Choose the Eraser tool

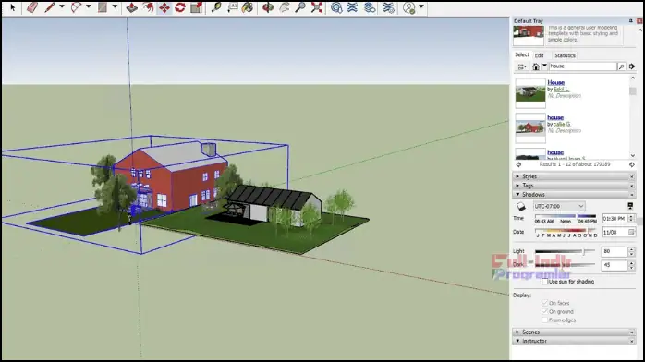coord(32,7)
